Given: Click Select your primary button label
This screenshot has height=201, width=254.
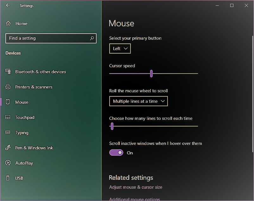Looking at the screenshot, I should (135, 38).
